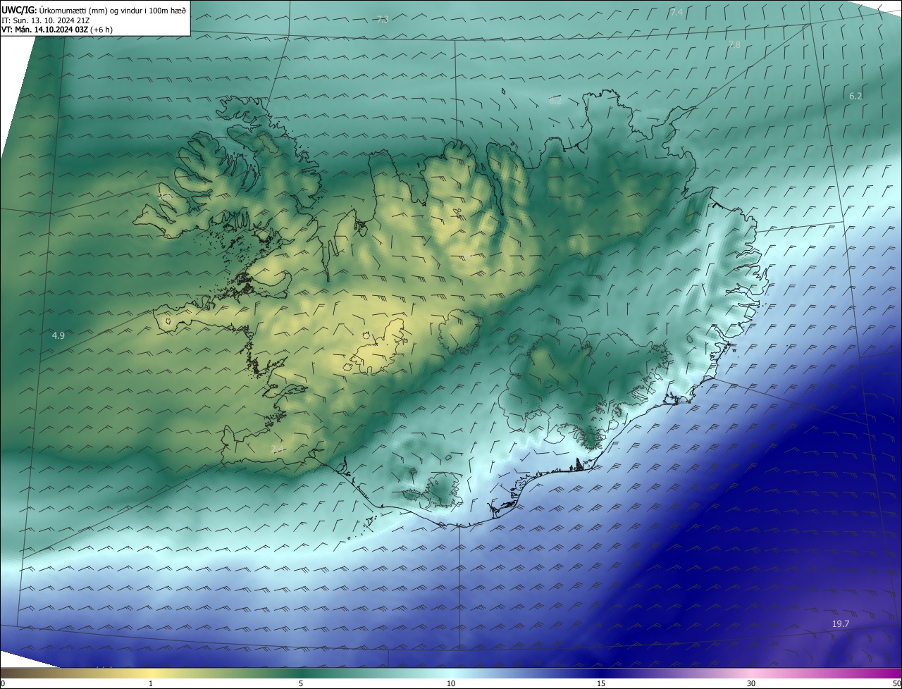Click the 6.2 precipitation value label
Viewport: 902px width, 689px height.
[855, 96]
